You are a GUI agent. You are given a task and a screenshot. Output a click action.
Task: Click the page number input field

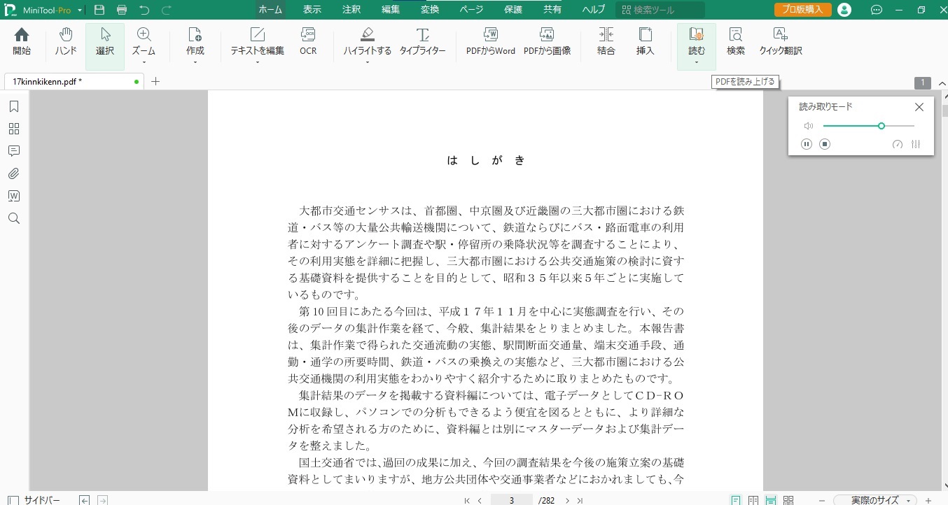click(x=511, y=500)
